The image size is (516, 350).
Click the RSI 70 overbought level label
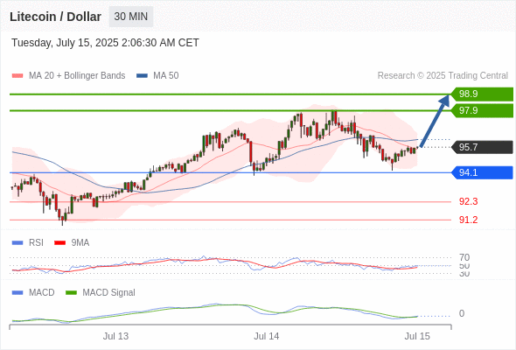click(x=464, y=257)
